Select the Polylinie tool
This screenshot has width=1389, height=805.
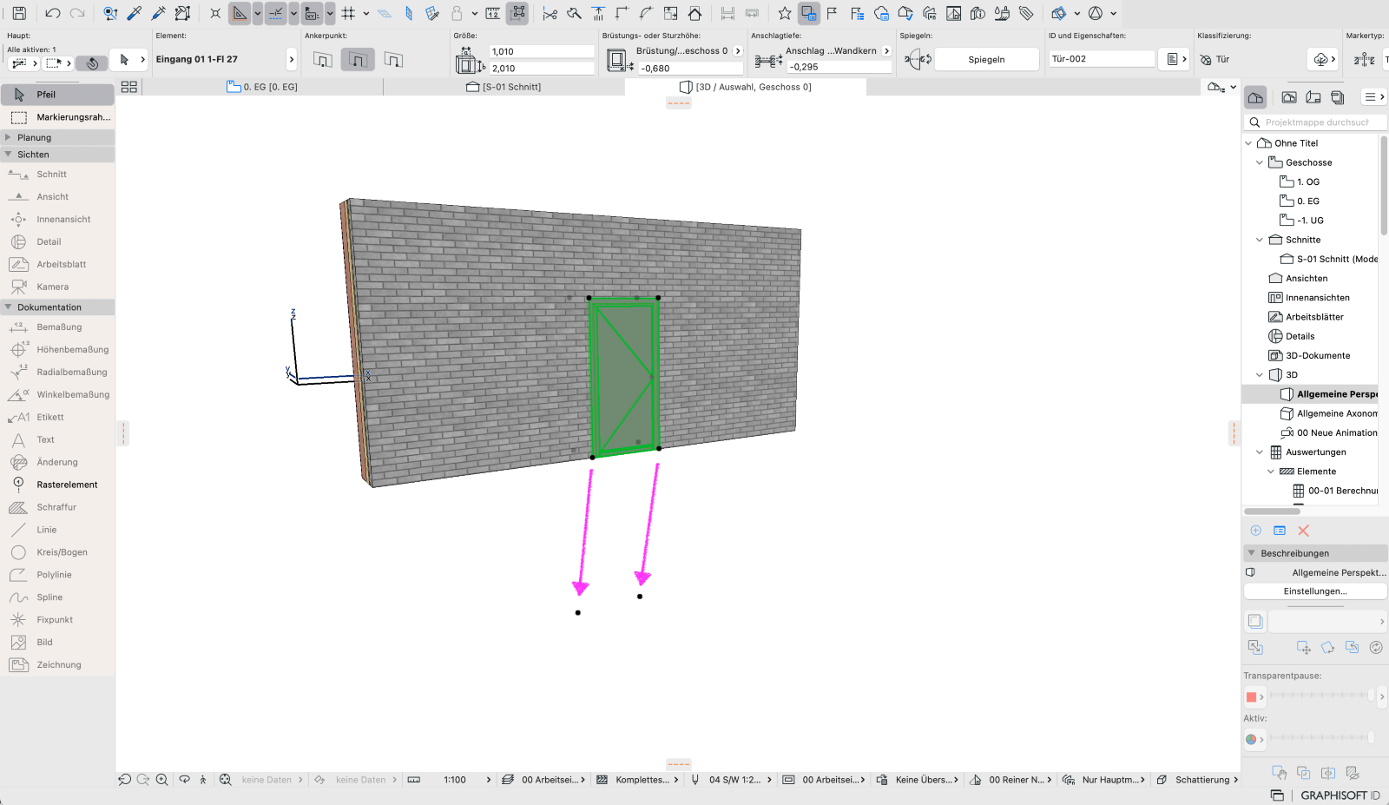pyautogui.click(x=57, y=575)
